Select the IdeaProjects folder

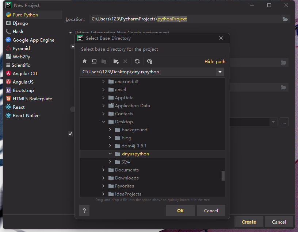[128, 194]
